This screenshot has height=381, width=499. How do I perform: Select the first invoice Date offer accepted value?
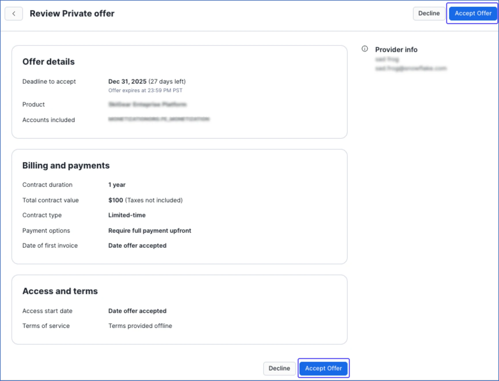tap(137, 246)
